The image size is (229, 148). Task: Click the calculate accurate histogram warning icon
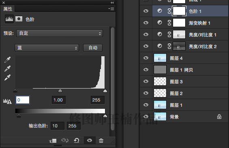pyautogui.click(x=7, y=101)
